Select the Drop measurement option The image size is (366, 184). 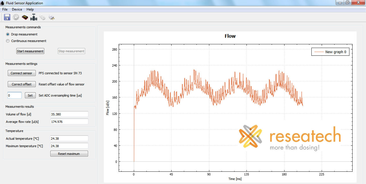22,34
